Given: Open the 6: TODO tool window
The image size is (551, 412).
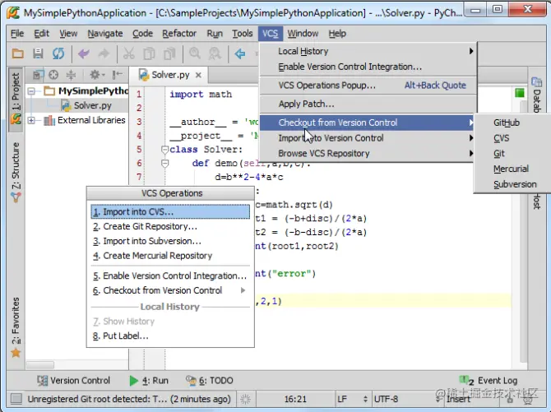Looking at the screenshot, I should pyautogui.click(x=210, y=381).
